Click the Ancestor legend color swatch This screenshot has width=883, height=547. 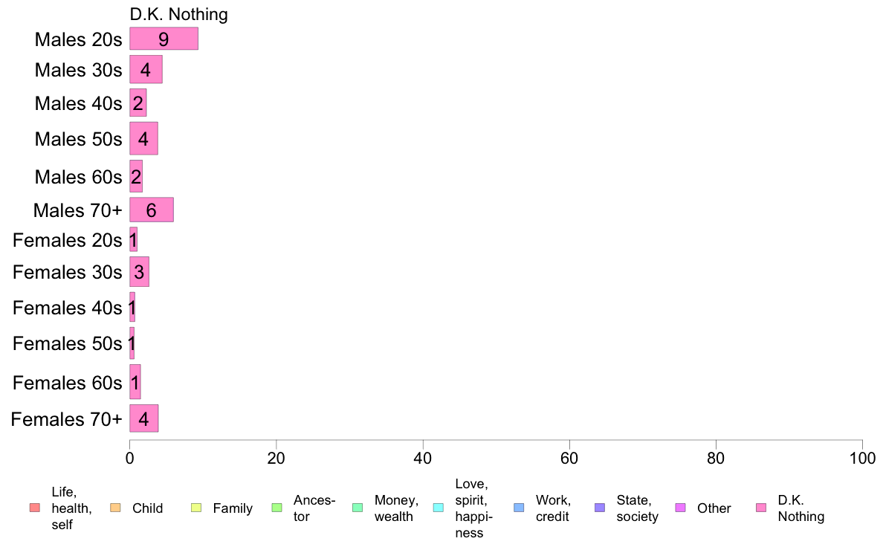click(x=276, y=508)
